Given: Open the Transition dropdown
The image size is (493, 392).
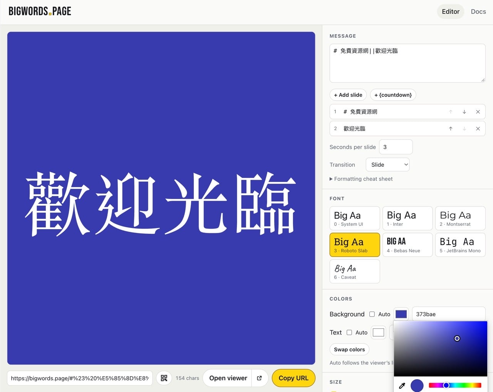Looking at the screenshot, I should click(x=387, y=164).
